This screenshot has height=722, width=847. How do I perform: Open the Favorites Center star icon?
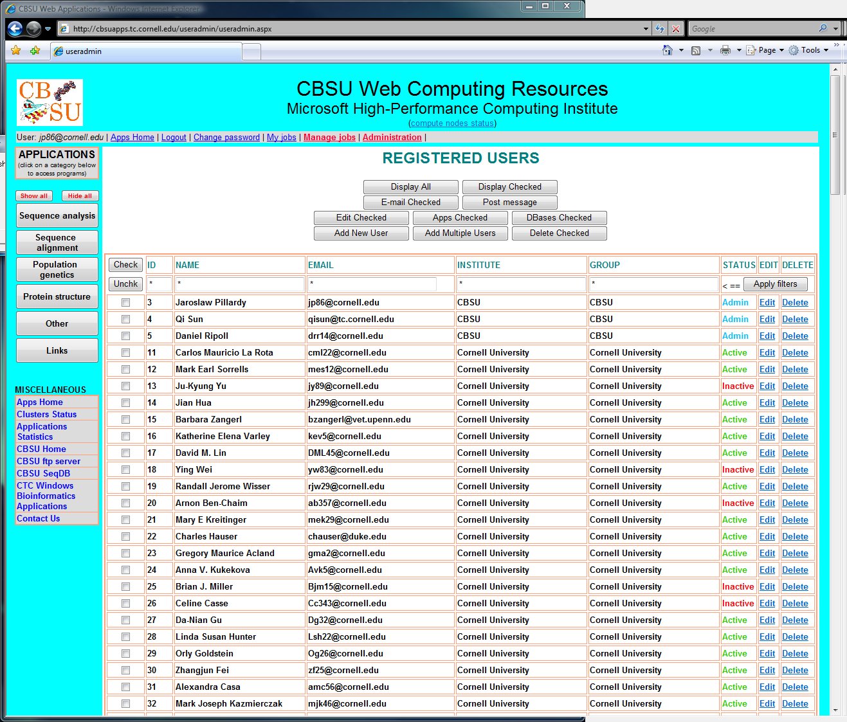(x=16, y=51)
